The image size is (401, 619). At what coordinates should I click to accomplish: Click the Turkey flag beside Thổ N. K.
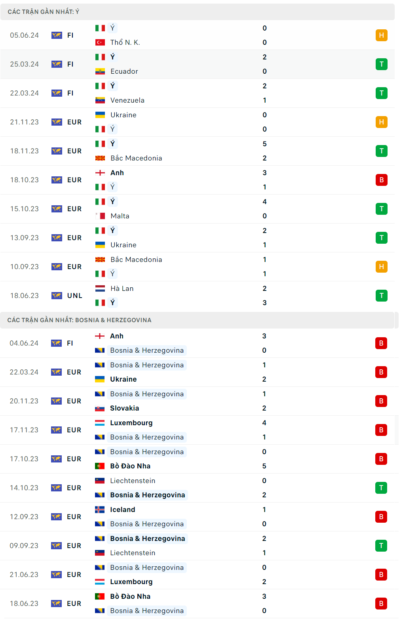100,42
